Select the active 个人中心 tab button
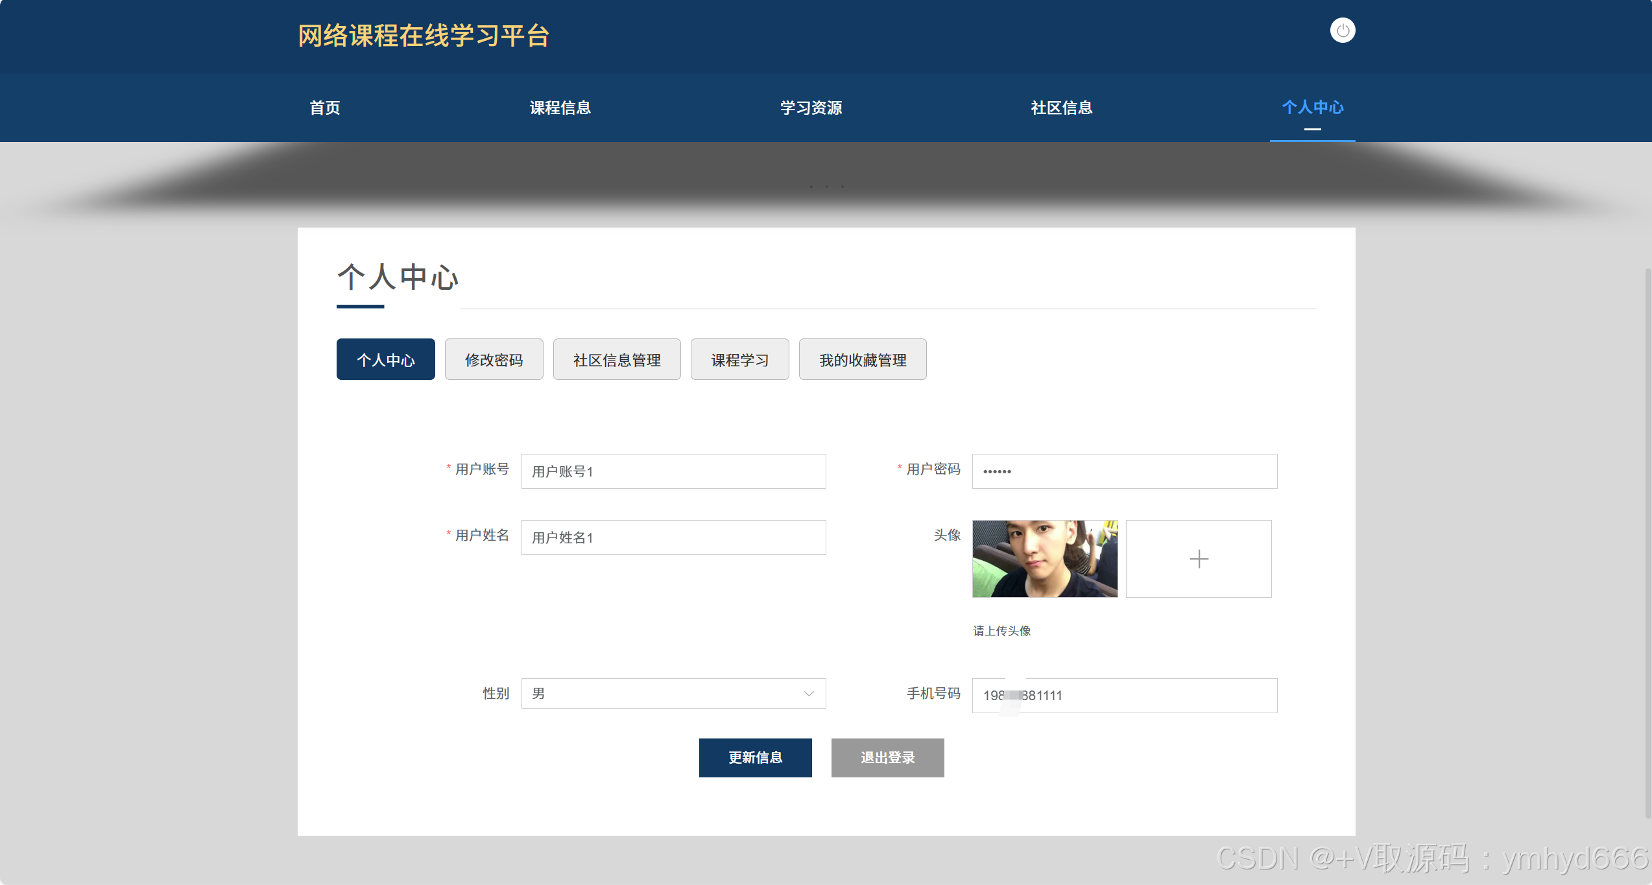The image size is (1652, 885). 385,360
